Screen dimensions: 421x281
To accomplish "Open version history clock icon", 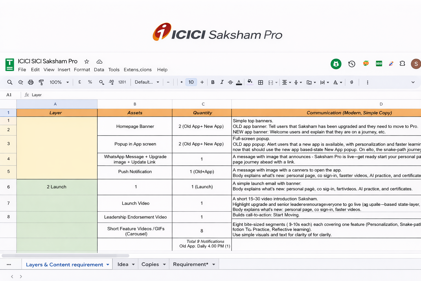I will coord(352,64).
